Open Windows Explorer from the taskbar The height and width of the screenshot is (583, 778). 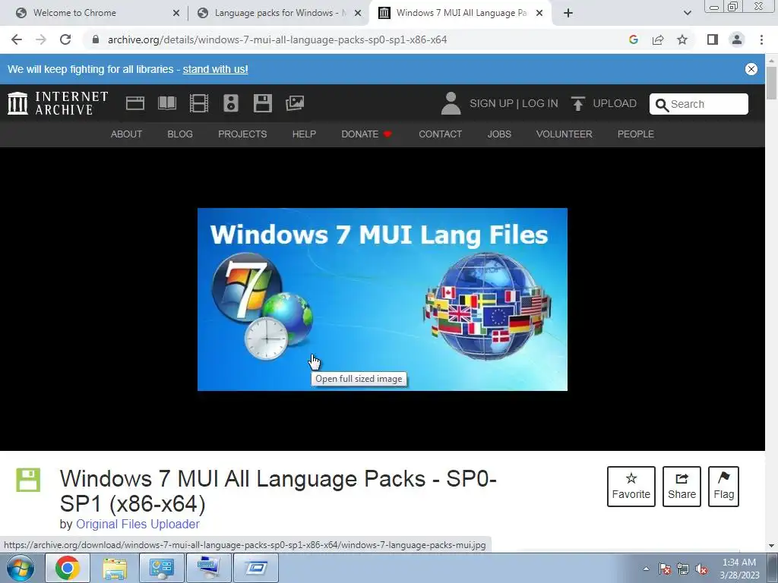pos(115,568)
